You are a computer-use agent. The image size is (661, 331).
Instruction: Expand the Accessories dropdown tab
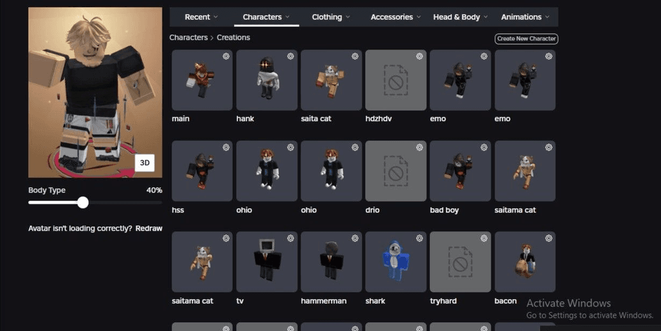pyautogui.click(x=395, y=17)
